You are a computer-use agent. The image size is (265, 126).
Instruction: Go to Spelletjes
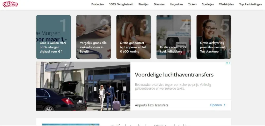(x=208, y=4)
